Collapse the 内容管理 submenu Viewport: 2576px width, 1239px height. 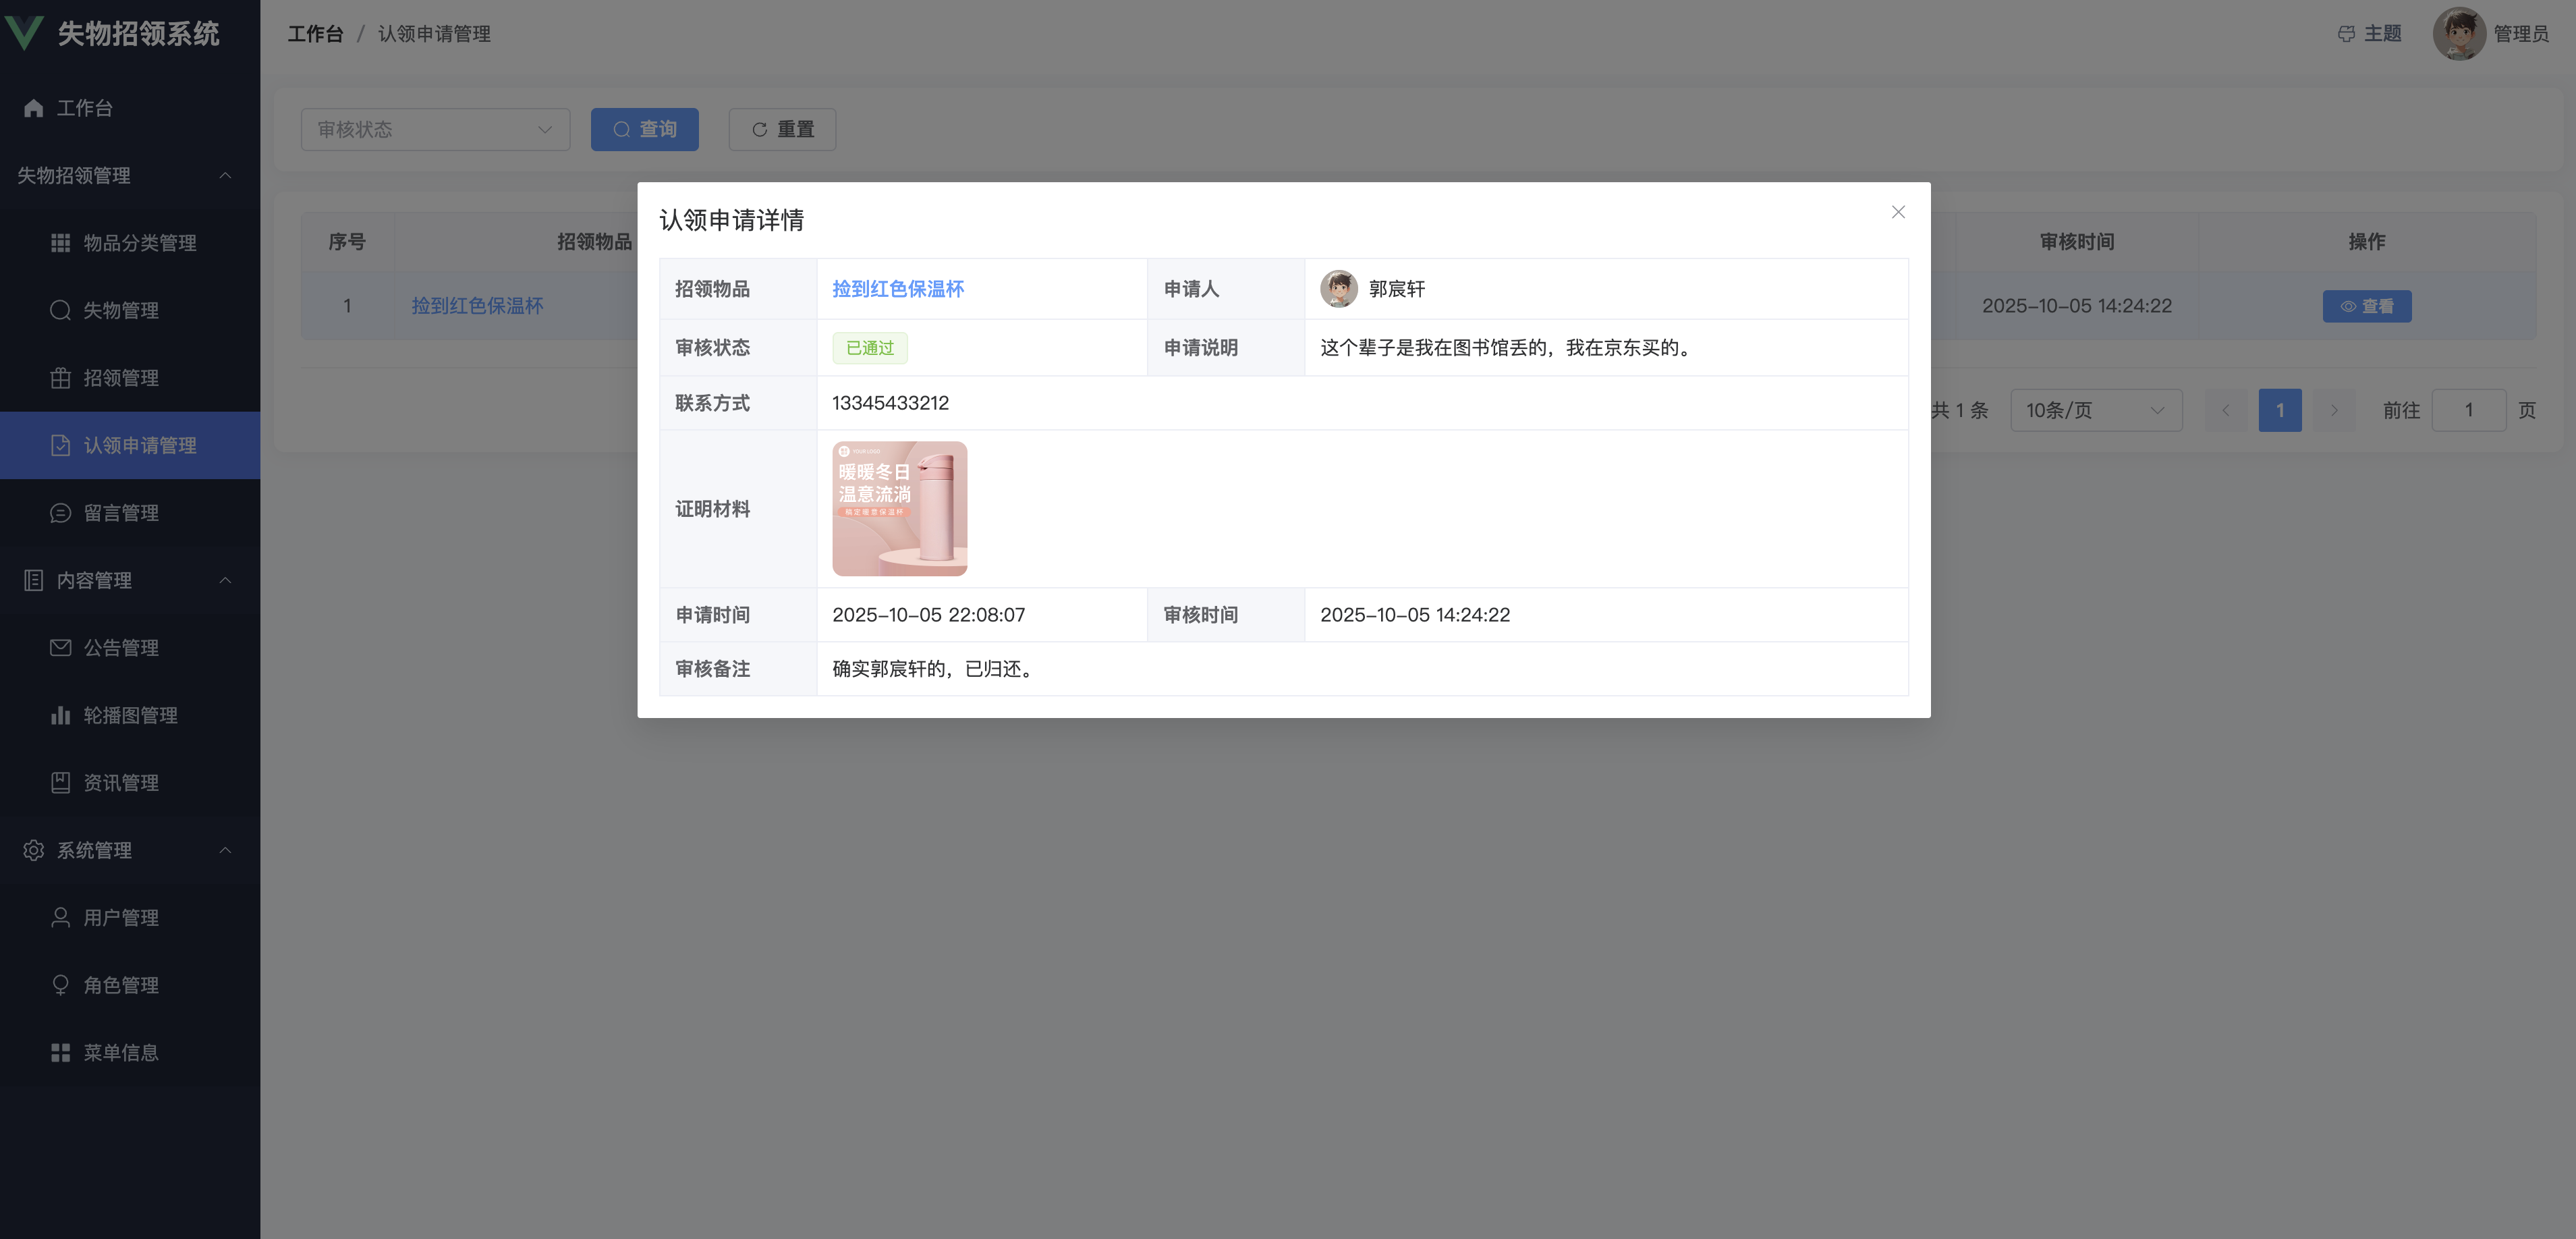(224, 580)
